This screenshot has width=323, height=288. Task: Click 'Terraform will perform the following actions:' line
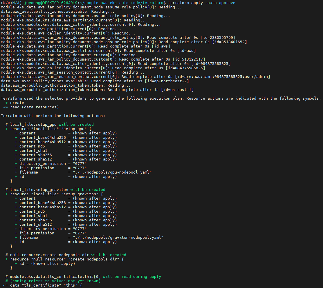pos(53,116)
